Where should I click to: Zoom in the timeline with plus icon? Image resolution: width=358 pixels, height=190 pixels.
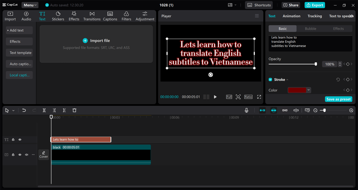[x=351, y=111]
